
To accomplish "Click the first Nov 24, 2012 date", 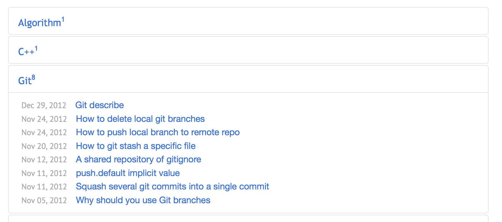I will click(x=44, y=119).
